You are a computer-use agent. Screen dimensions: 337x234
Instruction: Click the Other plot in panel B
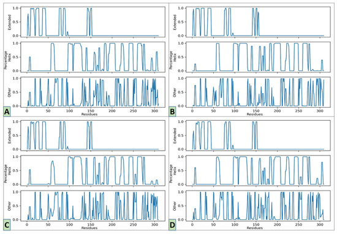(258, 92)
